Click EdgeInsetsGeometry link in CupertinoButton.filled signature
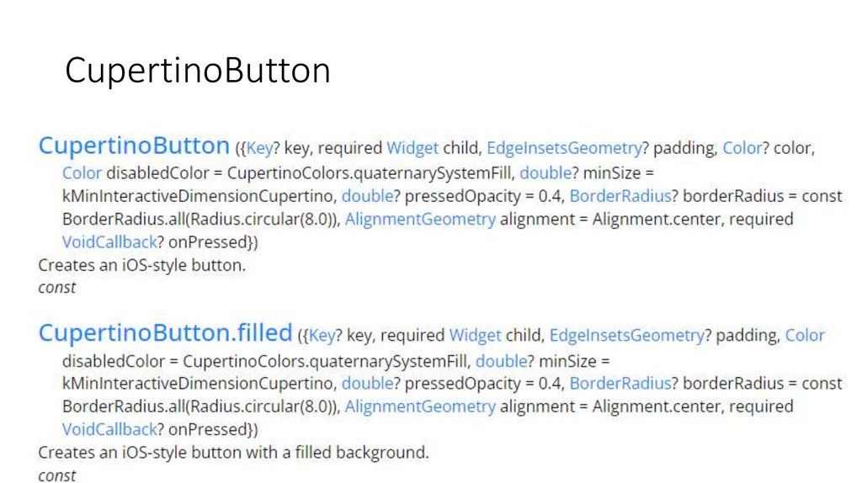The image size is (862, 483). pyautogui.click(x=626, y=336)
